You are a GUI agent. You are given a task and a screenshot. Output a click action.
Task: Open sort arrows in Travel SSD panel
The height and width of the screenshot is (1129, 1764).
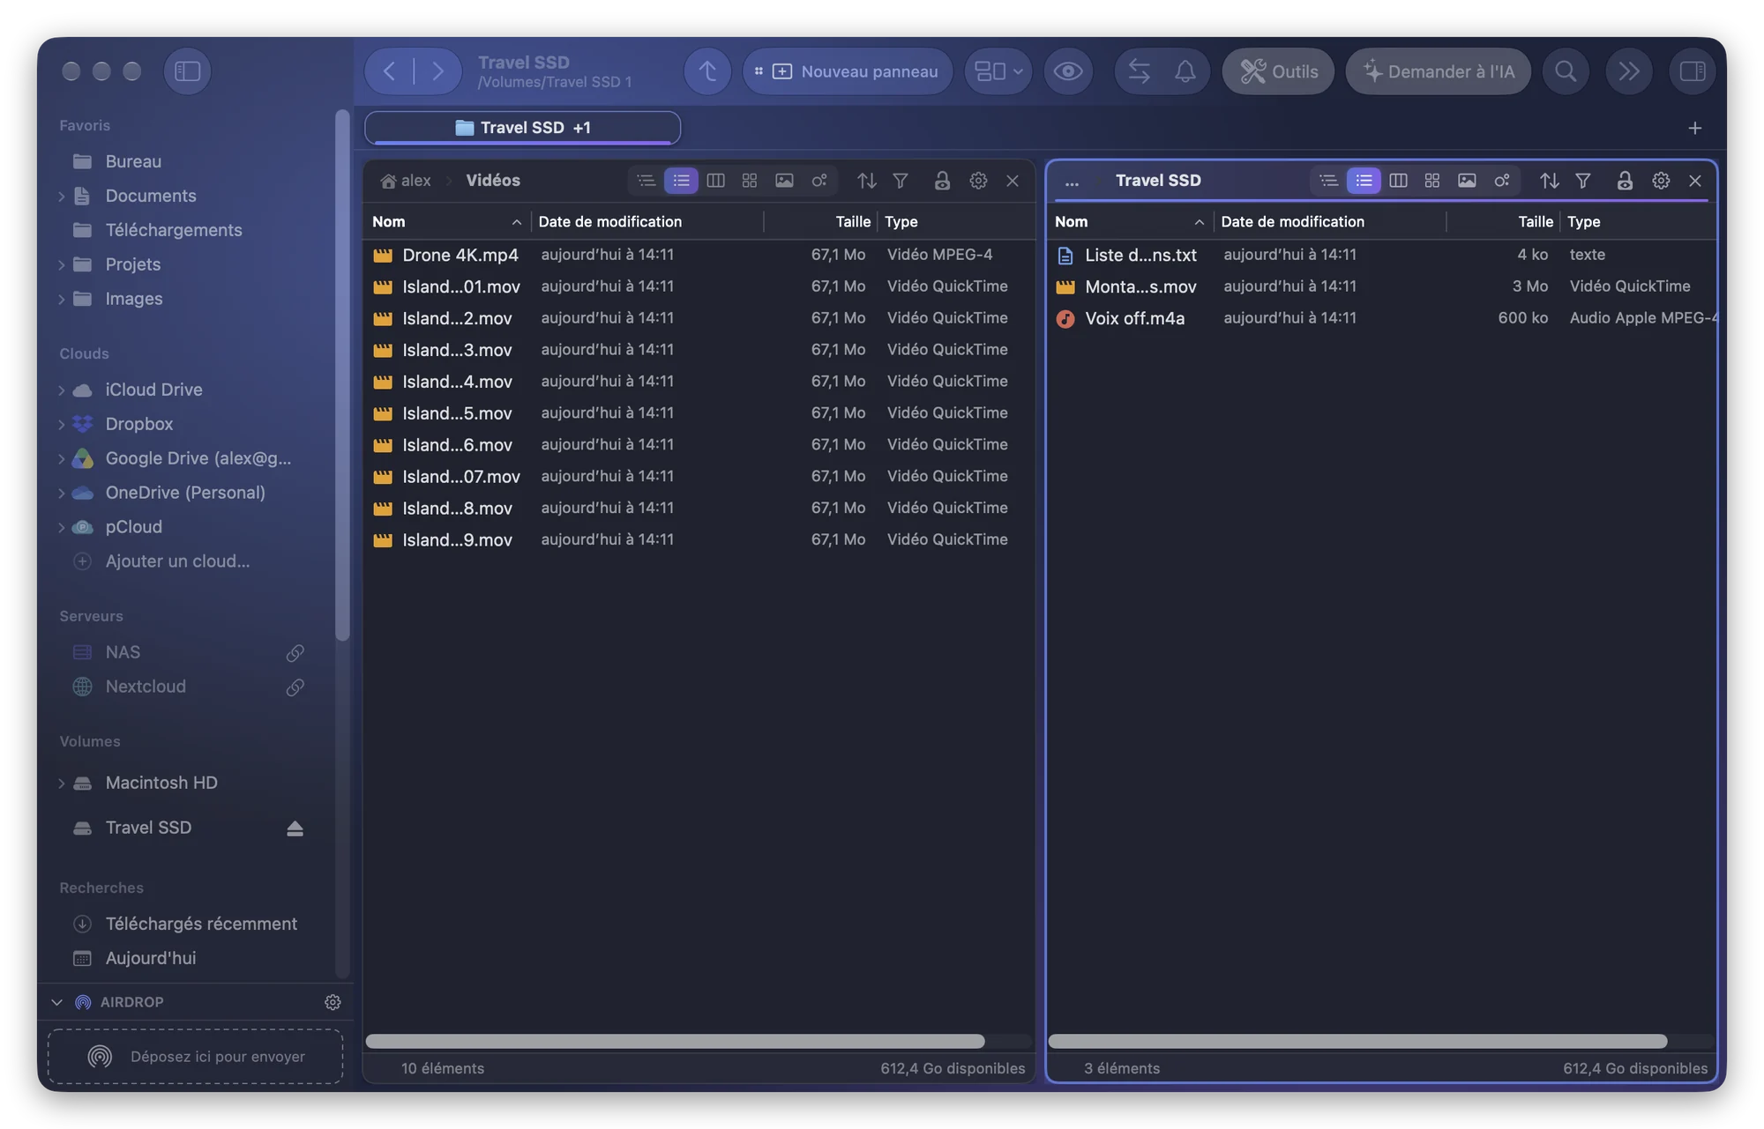pyautogui.click(x=1549, y=181)
